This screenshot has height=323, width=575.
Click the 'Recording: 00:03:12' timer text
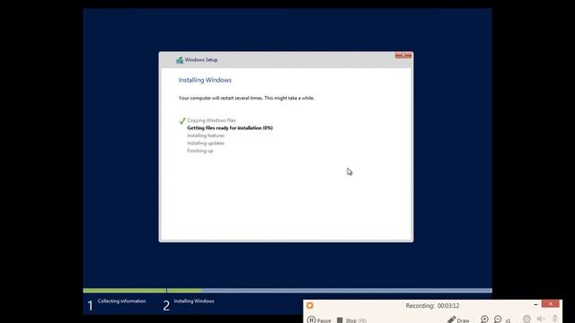point(432,306)
